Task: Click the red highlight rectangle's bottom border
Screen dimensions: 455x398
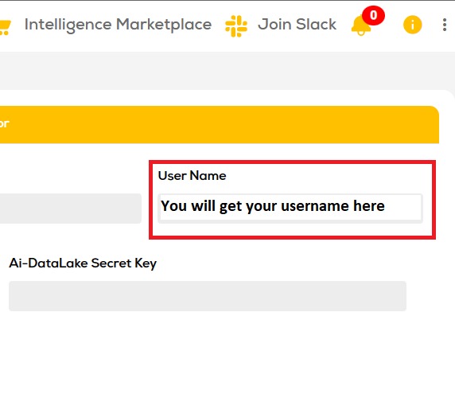Action: 292,237
